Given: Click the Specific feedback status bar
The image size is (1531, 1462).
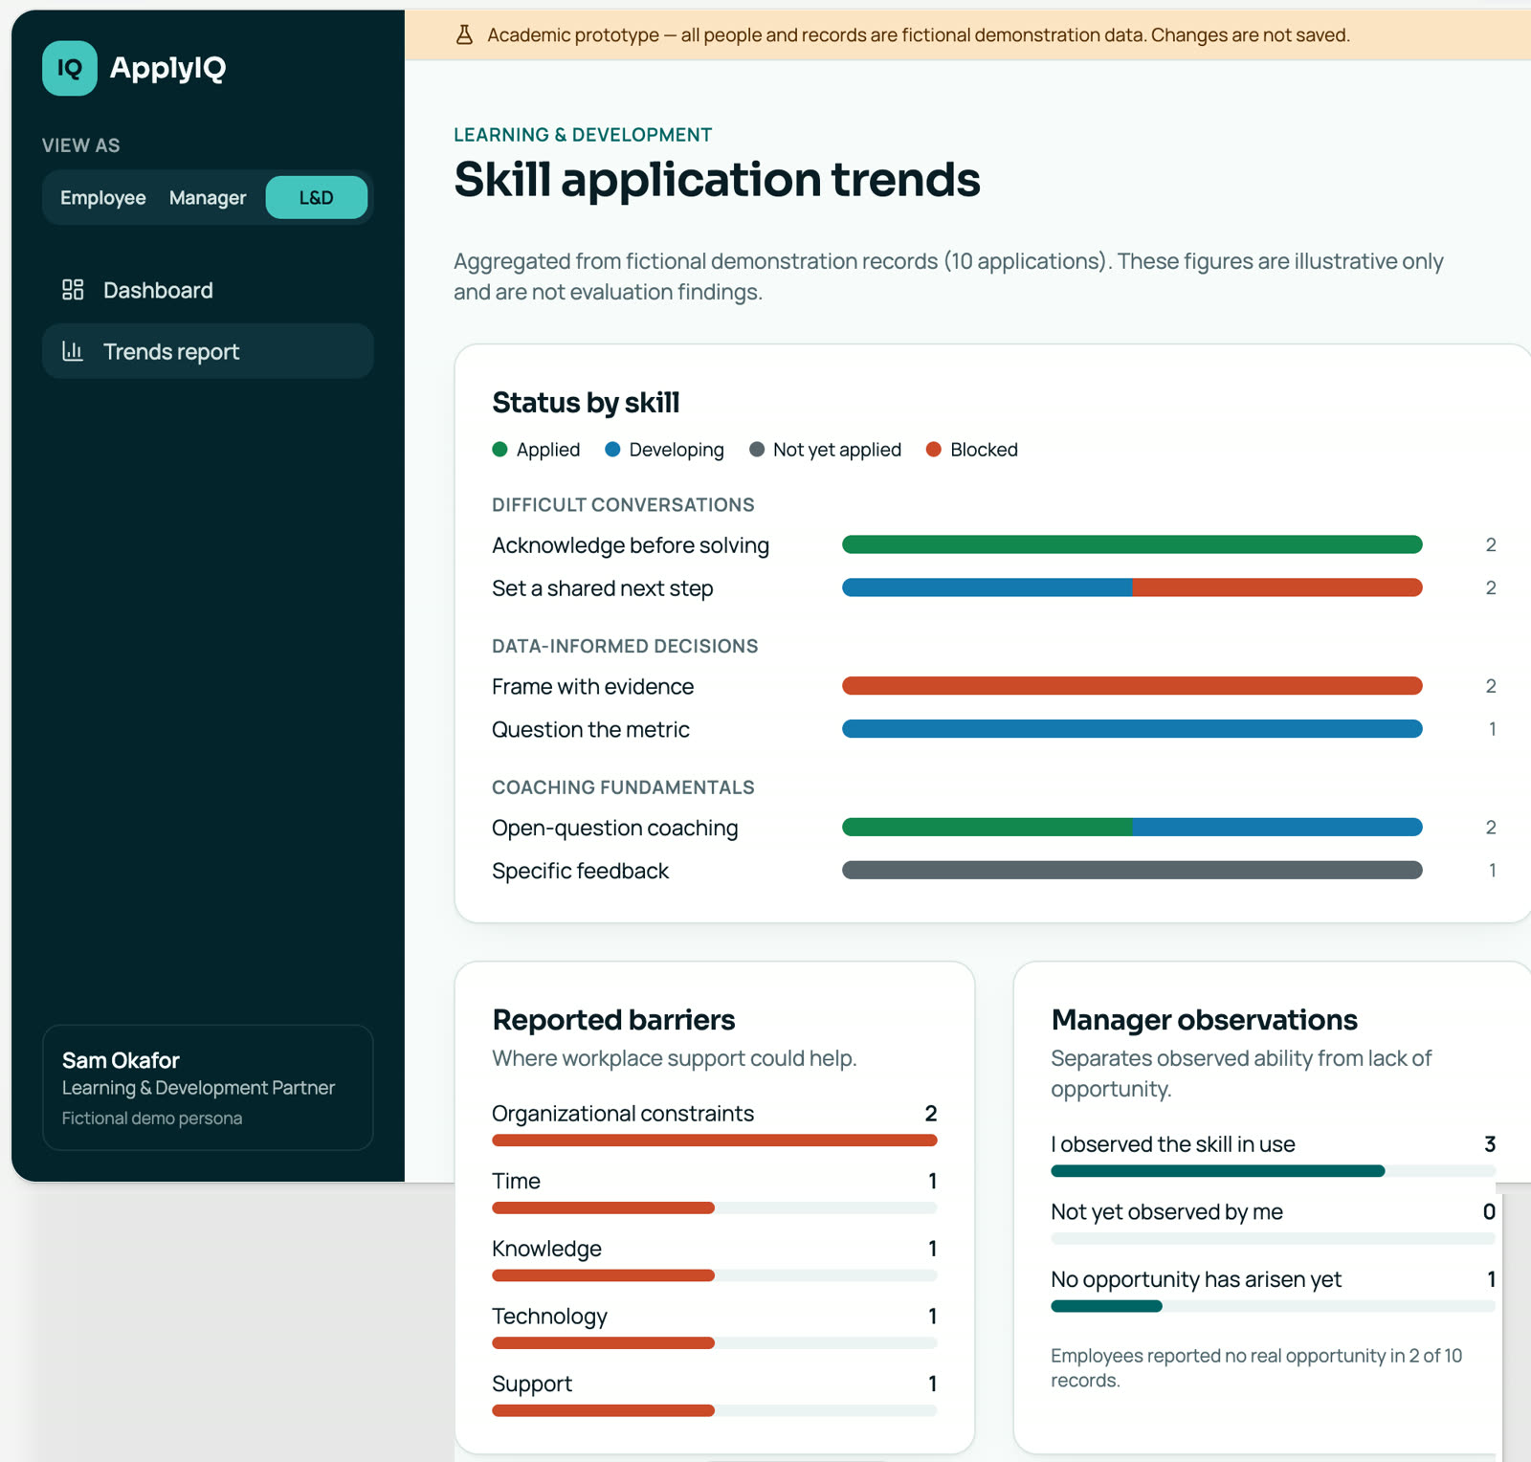Looking at the screenshot, I should pos(1132,871).
